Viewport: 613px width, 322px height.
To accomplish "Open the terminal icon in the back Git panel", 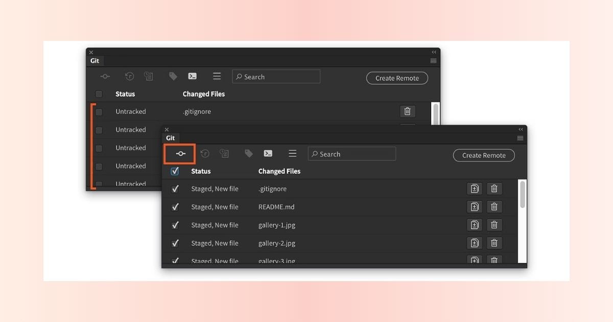I will pyautogui.click(x=192, y=76).
